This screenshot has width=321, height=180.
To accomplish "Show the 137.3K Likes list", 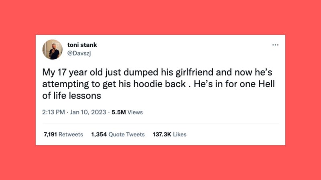I will coord(169,134).
